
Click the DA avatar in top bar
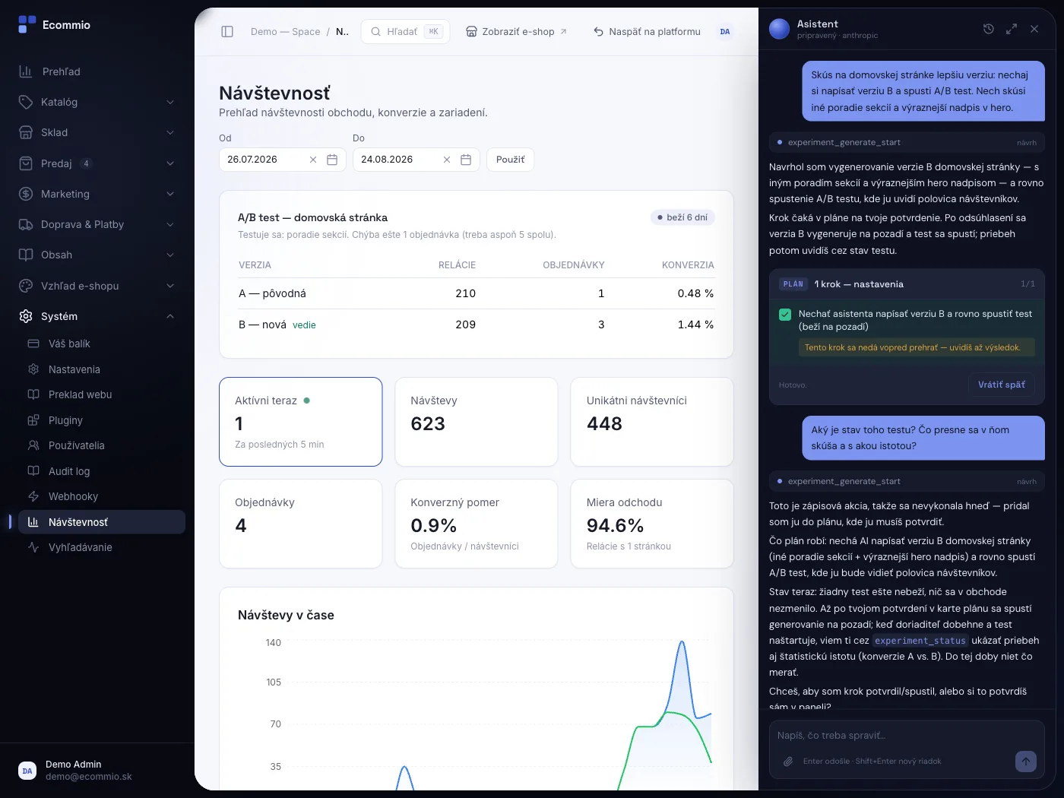pyautogui.click(x=725, y=32)
